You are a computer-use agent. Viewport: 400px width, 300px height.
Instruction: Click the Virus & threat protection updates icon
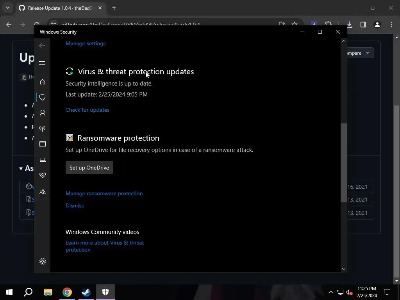[x=70, y=71]
